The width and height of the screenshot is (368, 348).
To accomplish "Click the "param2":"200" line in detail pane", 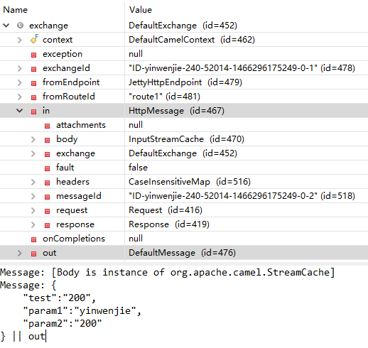I will tap(63, 323).
